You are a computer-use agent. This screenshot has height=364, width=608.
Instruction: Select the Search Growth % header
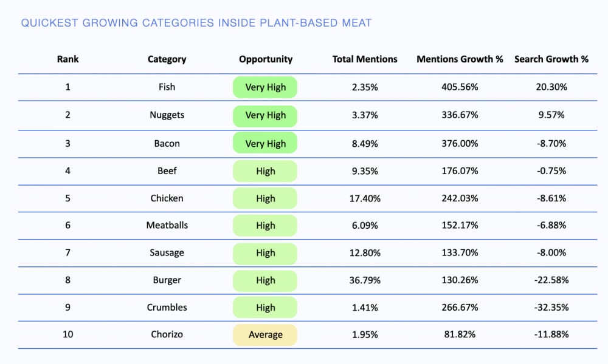551,59
